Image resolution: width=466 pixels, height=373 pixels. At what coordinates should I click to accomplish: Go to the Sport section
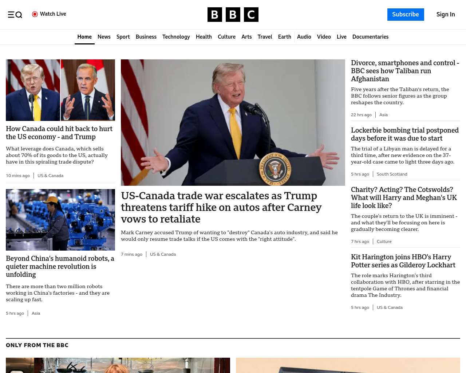tap(123, 37)
